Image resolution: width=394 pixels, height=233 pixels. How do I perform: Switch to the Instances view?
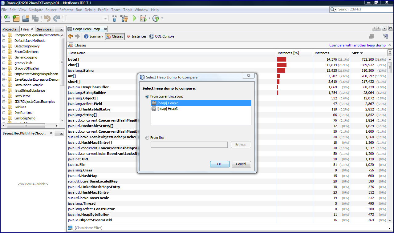tap(136, 36)
